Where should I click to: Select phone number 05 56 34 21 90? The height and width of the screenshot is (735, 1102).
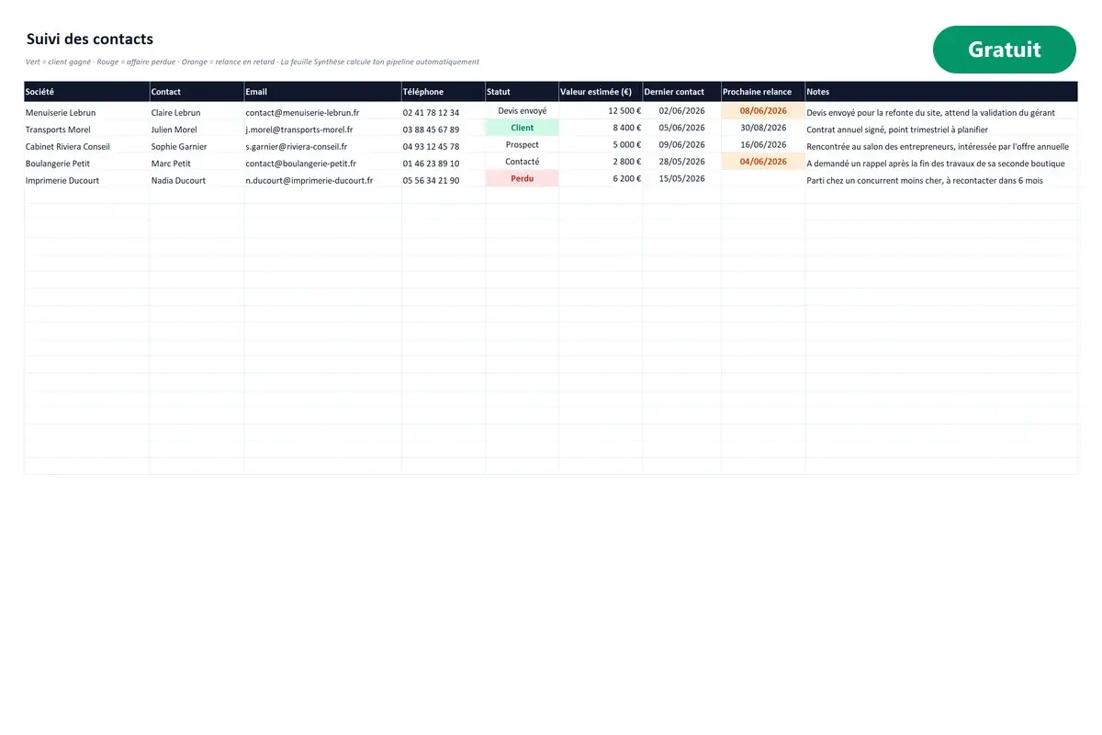(x=443, y=180)
